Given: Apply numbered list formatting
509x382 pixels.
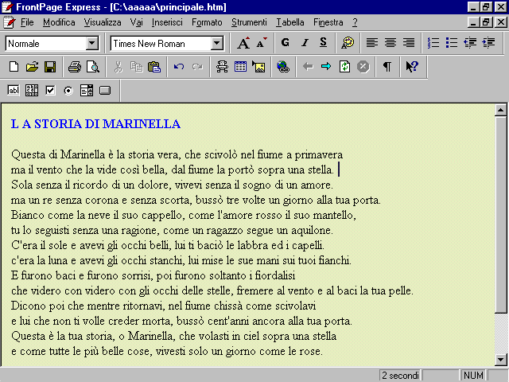Looking at the screenshot, I should [433, 43].
